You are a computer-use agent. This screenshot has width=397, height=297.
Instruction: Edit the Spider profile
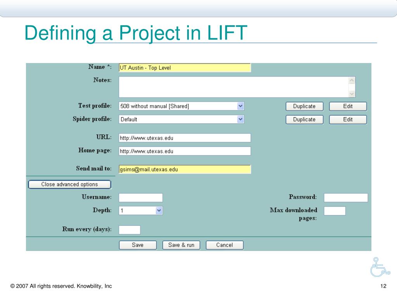(x=348, y=119)
